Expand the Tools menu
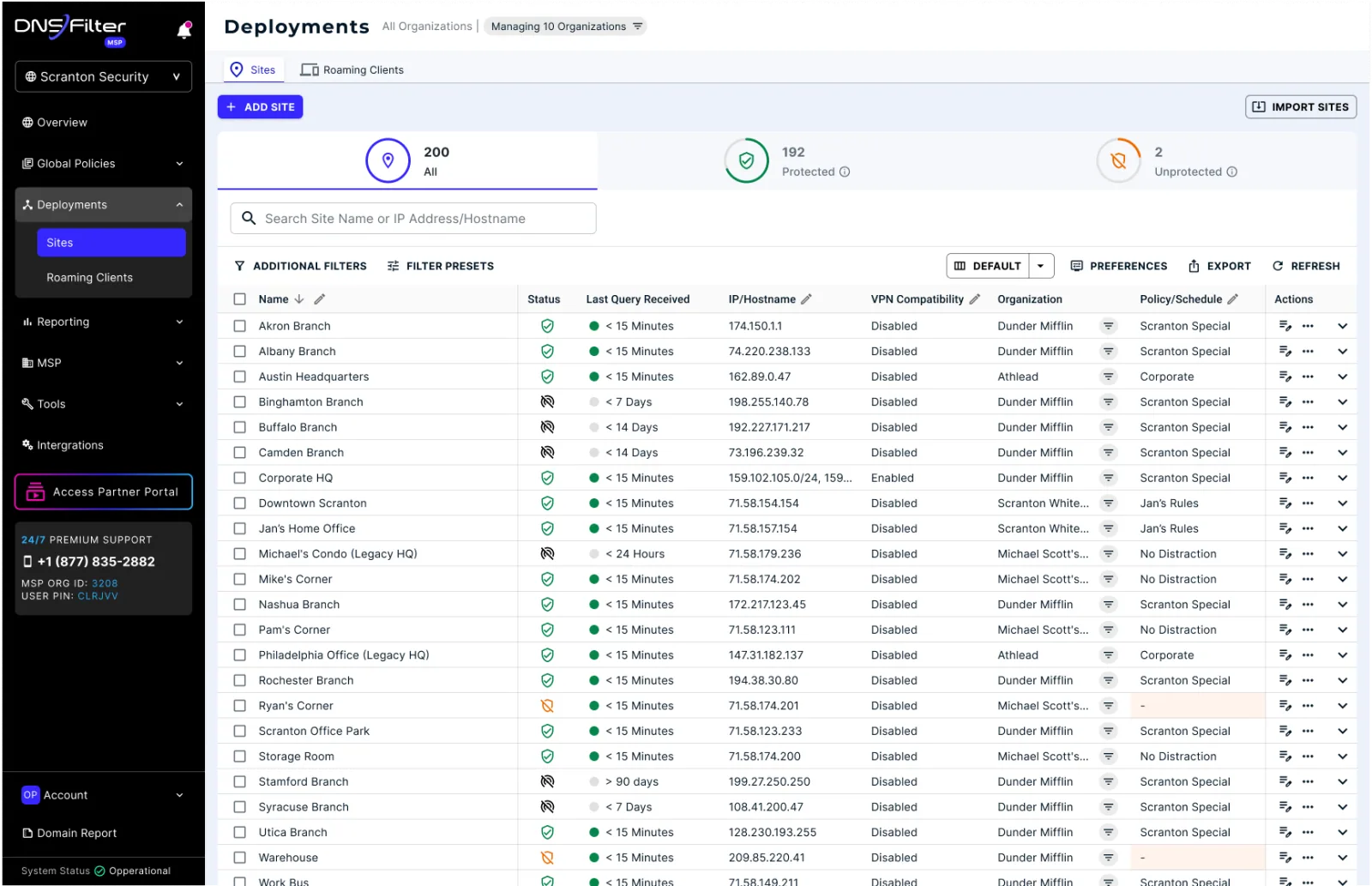 [x=103, y=404]
